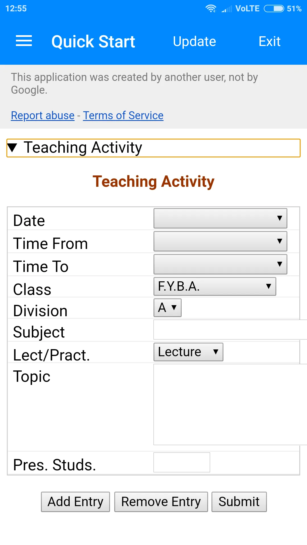
Task: Open the Time From dropdown
Action: (x=220, y=241)
